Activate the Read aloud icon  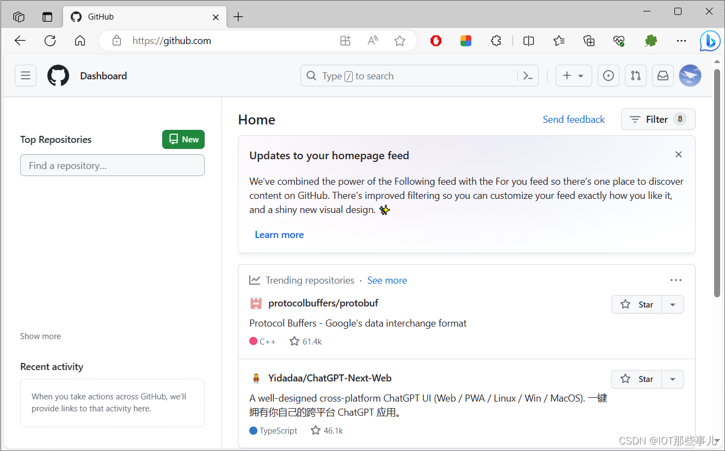tap(373, 41)
